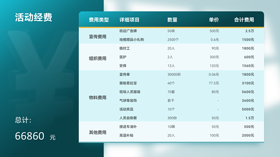Click the 临时工 item cell
The image size is (280, 157).
pos(124,48)
